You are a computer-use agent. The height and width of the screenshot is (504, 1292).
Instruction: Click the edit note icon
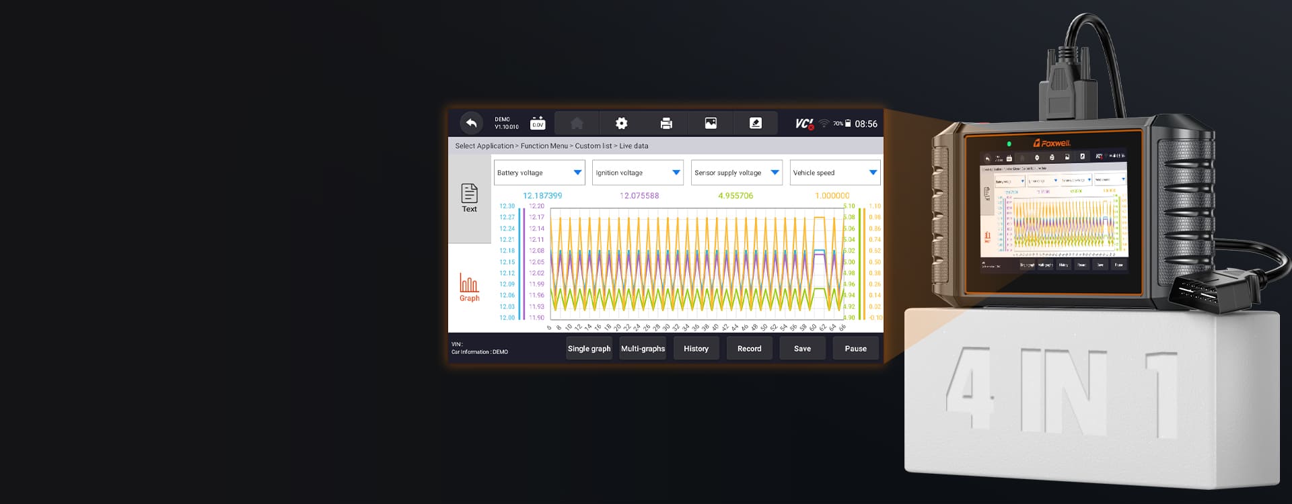coord(756,123)
